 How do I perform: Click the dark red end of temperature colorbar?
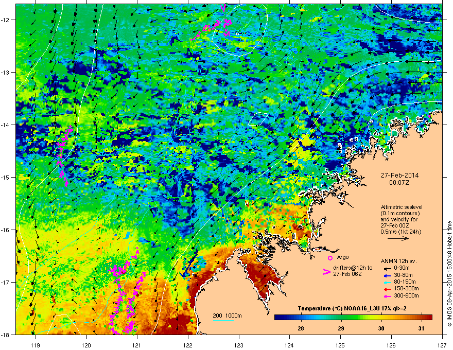(x=429, y=318)
